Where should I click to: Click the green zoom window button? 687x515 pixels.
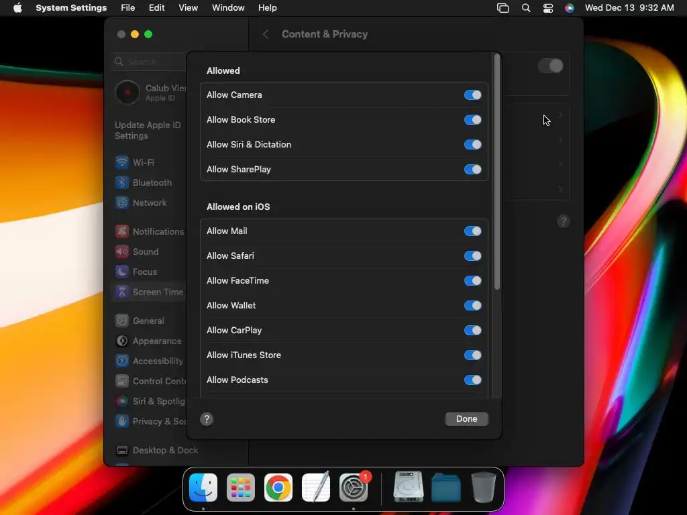tap(148, 34)
